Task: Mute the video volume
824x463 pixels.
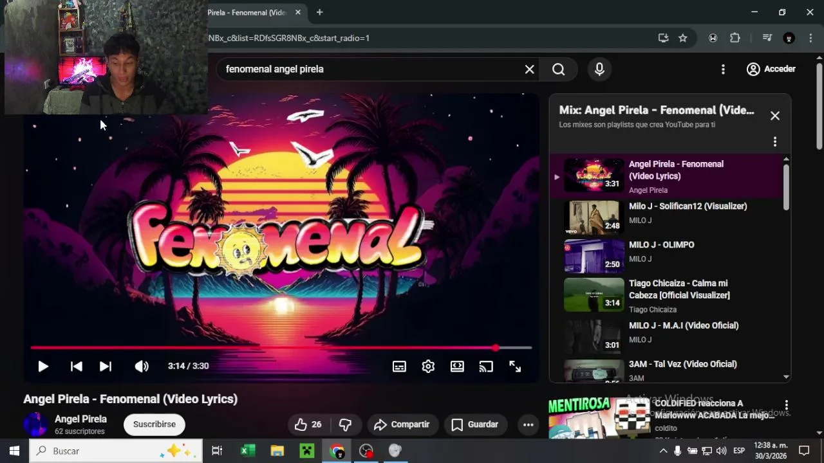Action: 142,367
